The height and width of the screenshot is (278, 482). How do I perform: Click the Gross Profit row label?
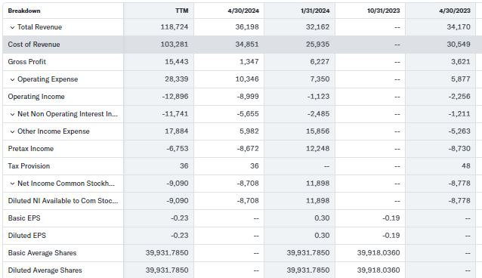[x=26, y=62]
